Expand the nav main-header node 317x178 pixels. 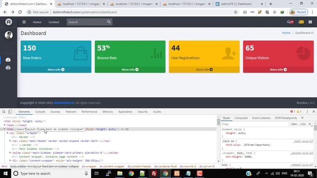coord(10,141)
